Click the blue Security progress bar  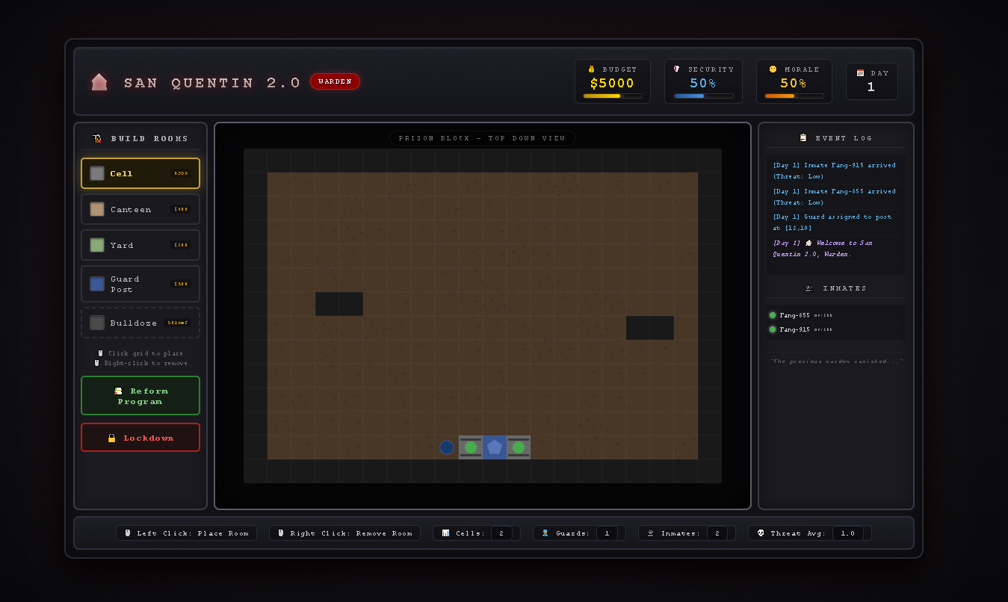point(704,96)
